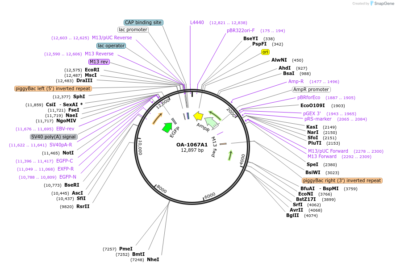Click the yellow ori label box
This screenshot has height=267, width=396.
pyautogui.click(x=266, y=52)
